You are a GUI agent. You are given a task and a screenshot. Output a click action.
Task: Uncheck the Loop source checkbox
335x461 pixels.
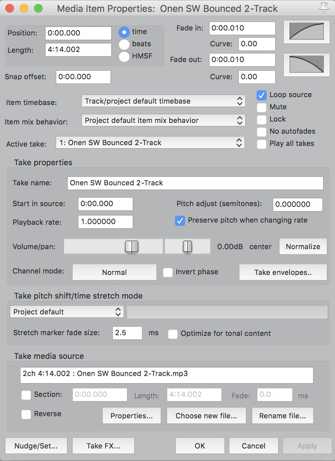pos(262,95)
